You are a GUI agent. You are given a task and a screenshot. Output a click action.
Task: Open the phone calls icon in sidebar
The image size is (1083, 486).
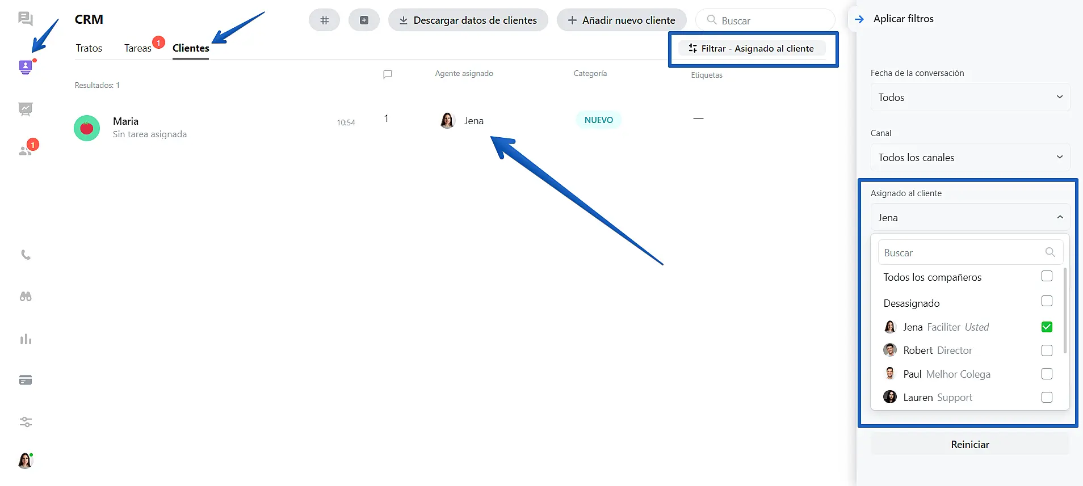(26, 255)
